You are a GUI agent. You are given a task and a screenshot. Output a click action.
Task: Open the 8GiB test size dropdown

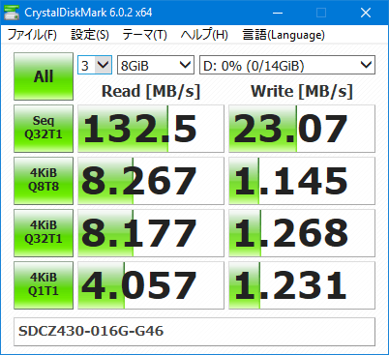(156, 65)
